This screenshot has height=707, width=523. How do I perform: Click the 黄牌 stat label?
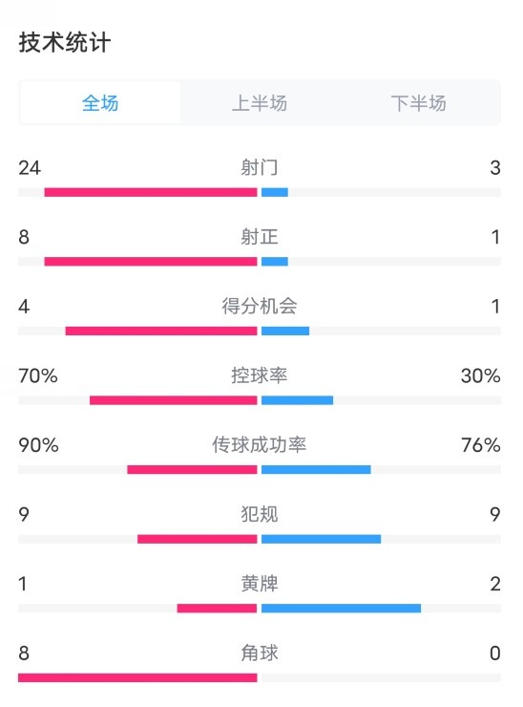pos(259,584)
